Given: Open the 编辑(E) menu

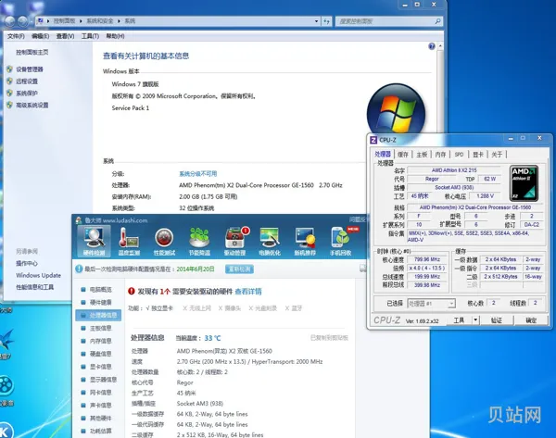Looking at the screenshot, I should 41,36.
